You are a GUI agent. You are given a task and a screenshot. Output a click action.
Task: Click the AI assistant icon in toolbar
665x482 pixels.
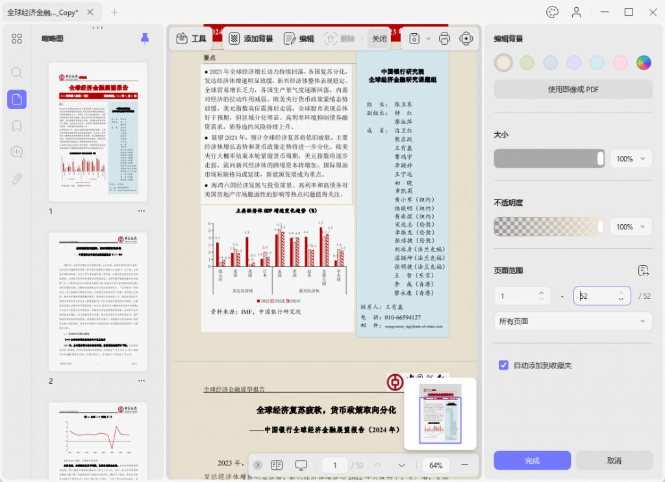(466, 38)
